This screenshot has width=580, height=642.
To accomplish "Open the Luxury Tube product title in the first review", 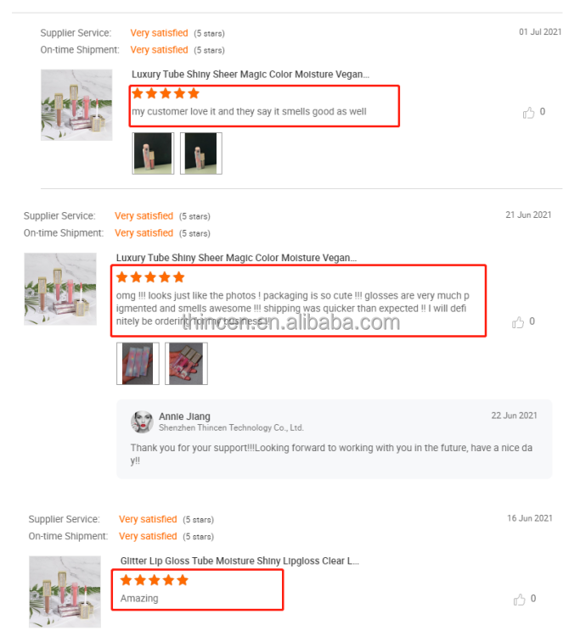I will click(250, 75).
